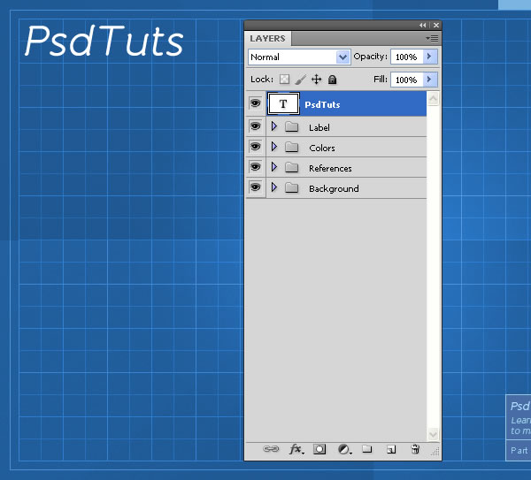This screenshot has width=531, height=480.
Task: Lock all with padlock icon
Action: point(332,80)
